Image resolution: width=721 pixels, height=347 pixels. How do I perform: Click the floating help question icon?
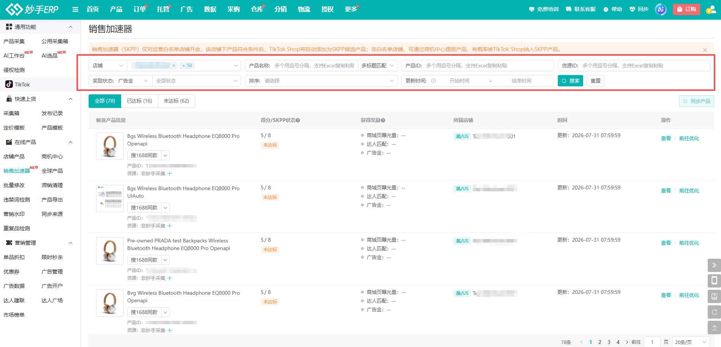click(x=714, y=296)
